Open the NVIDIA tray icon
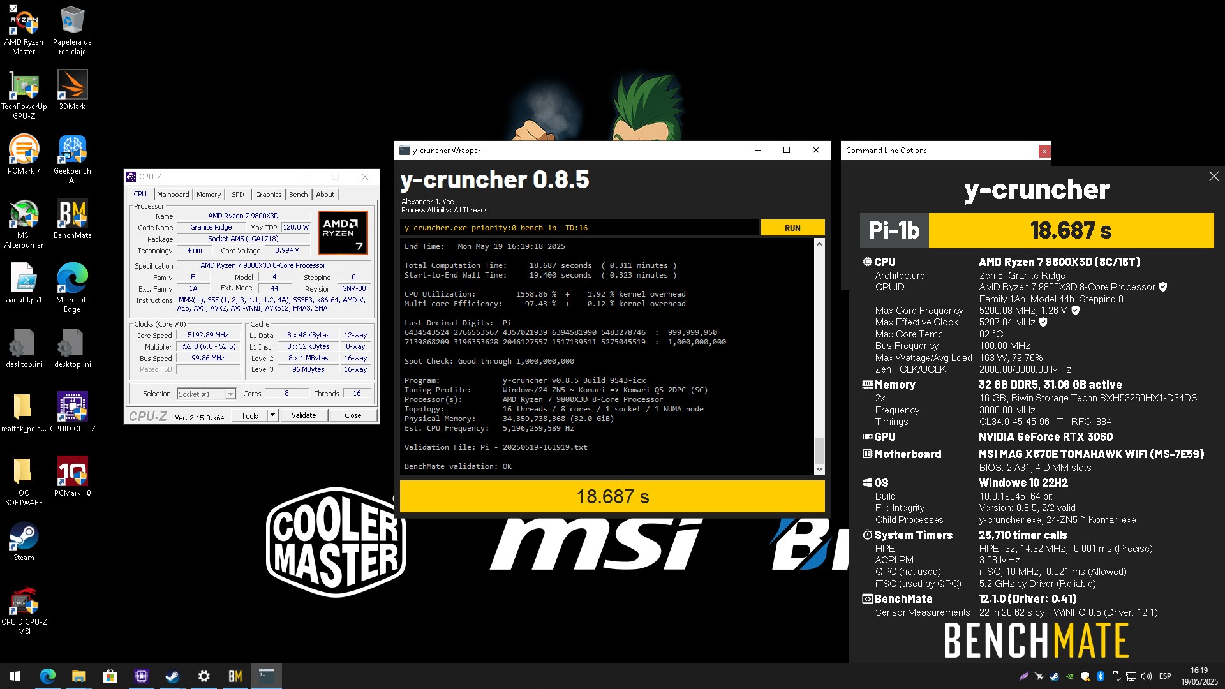1225x689 pixels. (x=1070, y=676)
